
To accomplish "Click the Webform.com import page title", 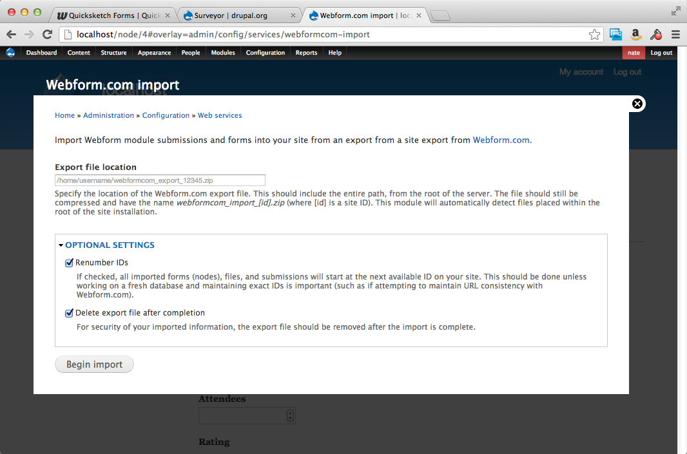I will (x=113, y=85).
